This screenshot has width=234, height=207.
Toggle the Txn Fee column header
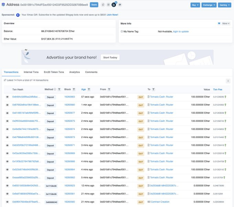[217, 89]
